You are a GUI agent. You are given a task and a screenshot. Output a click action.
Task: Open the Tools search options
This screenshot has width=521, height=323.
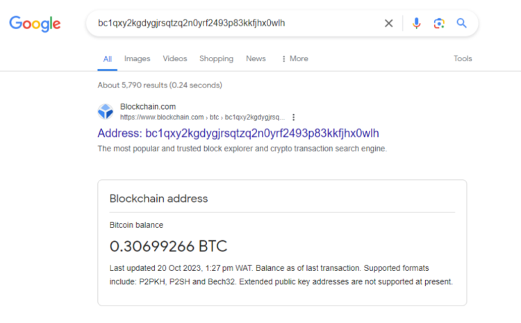(x=463, y=59)
